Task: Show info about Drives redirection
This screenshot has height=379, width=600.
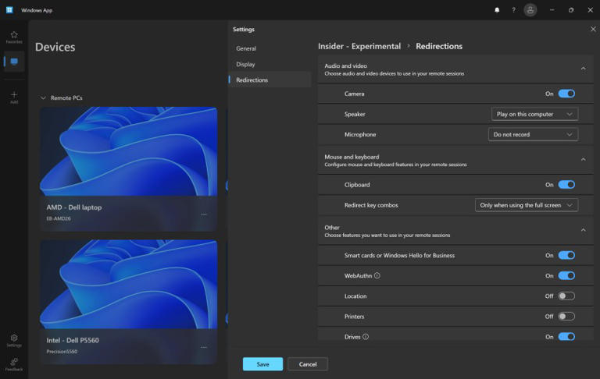Action: click(x=366, y=337)
